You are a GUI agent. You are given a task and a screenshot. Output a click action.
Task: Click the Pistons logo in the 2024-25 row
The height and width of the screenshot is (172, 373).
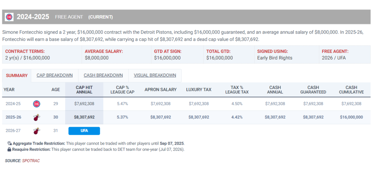[37, 104]
